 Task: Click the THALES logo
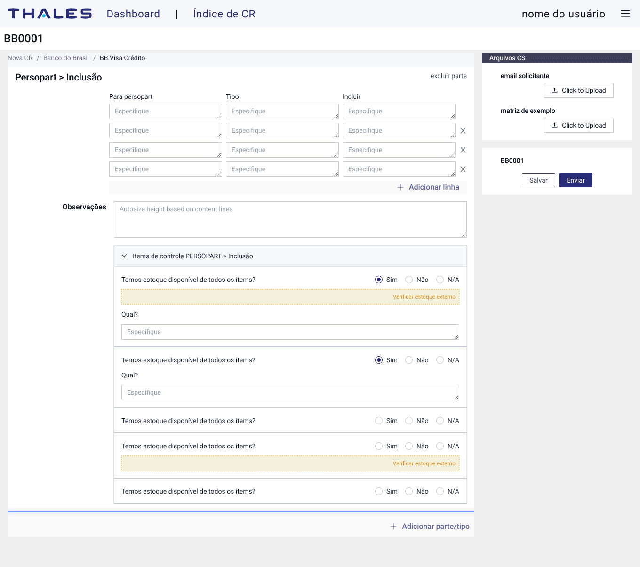pyautogui.click(x=50, y=14)
